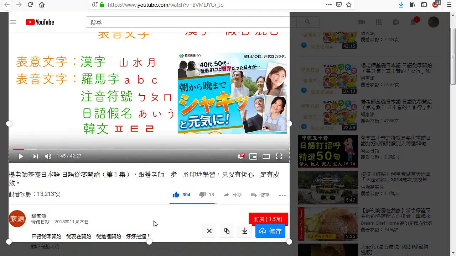The height and width of the screenshot is (256, 456).
Task: Reload the page with the browser refresh icon
Action: pos(30,5)
